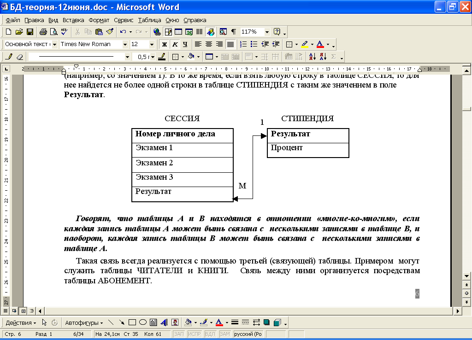Viewport: 472px width, 340px height.
Task: Expand the Автофигуры menu
Action: pos(84,323)
